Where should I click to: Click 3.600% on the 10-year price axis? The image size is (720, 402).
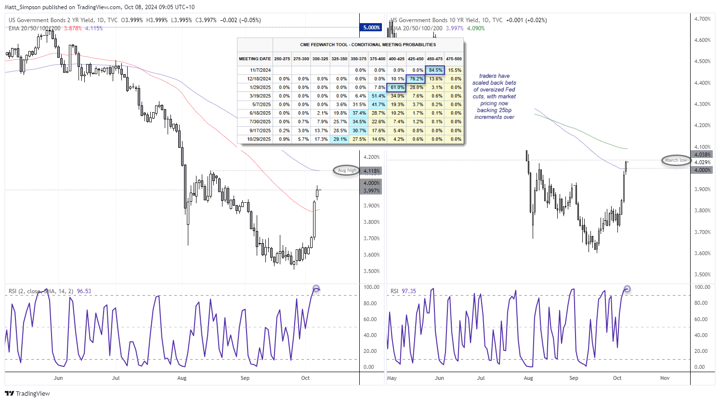(702, 253)
